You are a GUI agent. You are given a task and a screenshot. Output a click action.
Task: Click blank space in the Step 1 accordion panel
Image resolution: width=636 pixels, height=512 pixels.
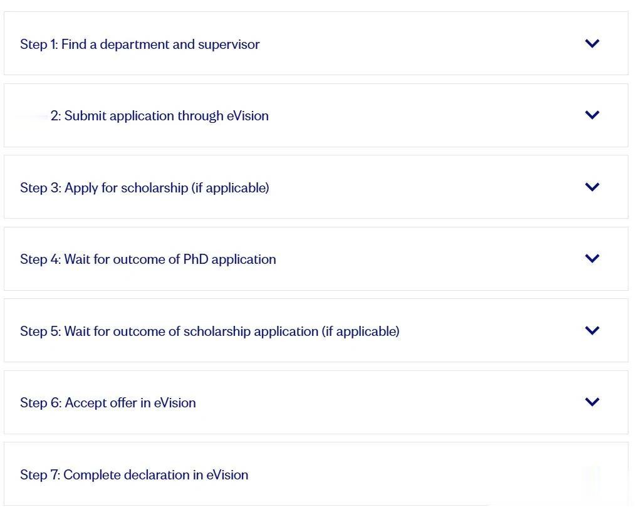420,44
